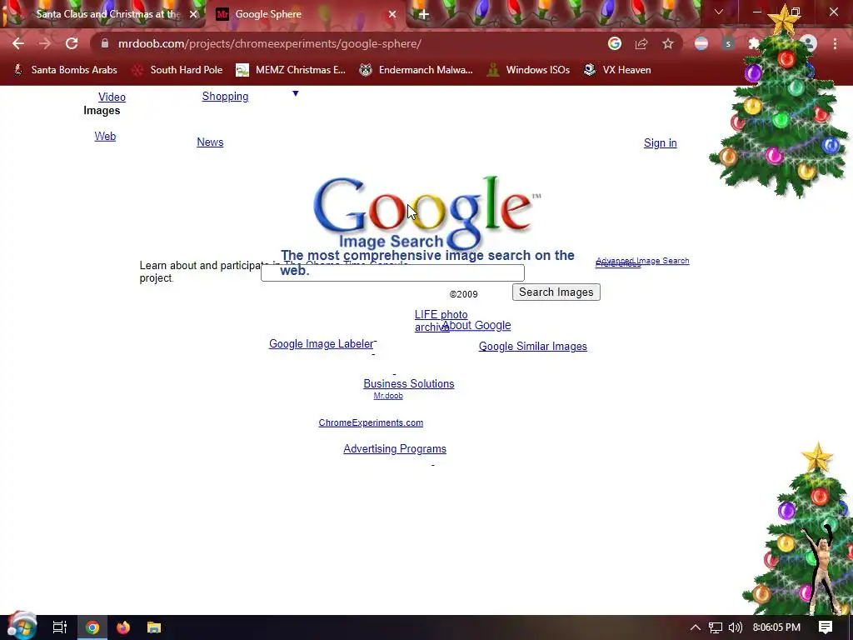Open Task View on the taskbar

pyautogui.click(x=60, y=627)
